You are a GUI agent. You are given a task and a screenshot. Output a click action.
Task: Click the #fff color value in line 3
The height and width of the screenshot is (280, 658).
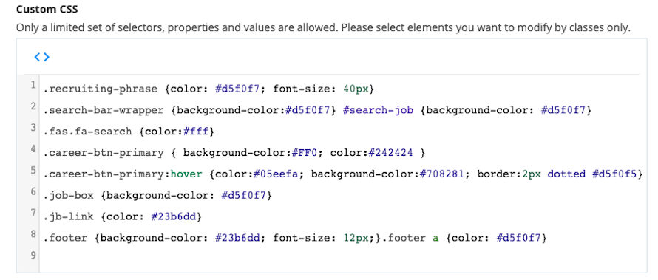pyautogui.click(x=196, y=132)
